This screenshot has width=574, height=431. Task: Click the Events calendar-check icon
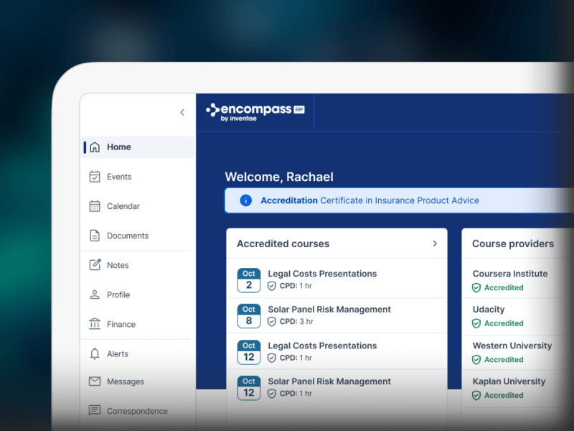(x=95, y=177)
